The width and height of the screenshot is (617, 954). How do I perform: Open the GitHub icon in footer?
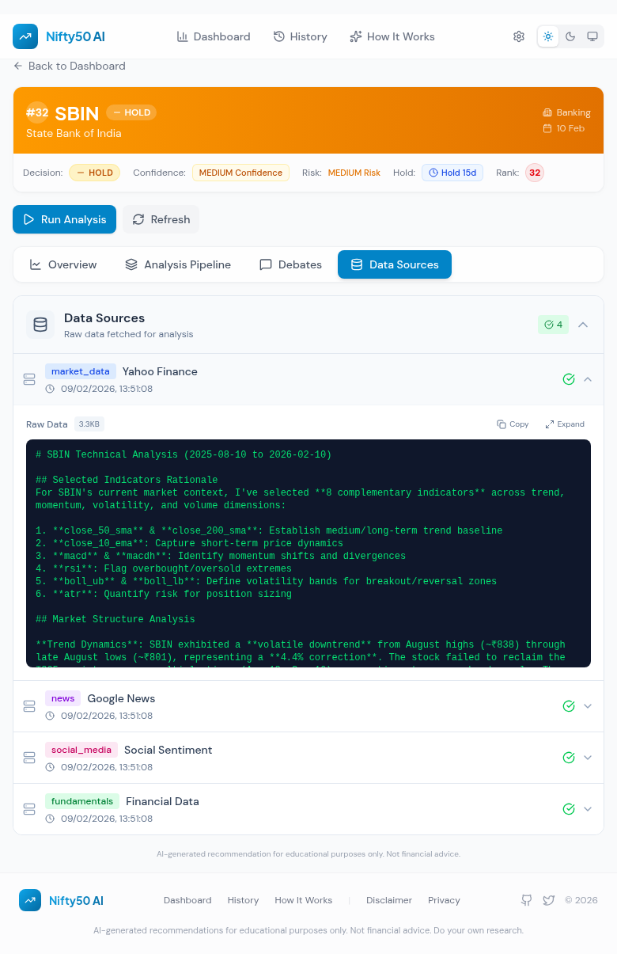(x=527, y=900)
